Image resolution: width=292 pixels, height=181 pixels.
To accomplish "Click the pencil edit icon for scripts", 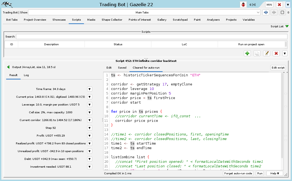I will pos(267,53).
